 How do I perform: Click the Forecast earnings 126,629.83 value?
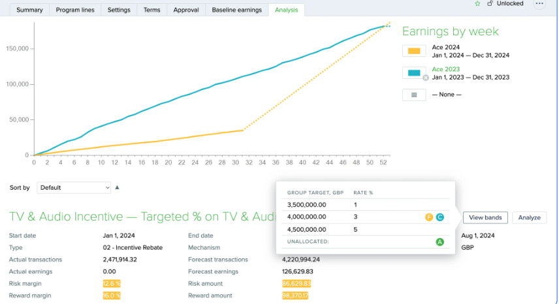coord(297,271)
